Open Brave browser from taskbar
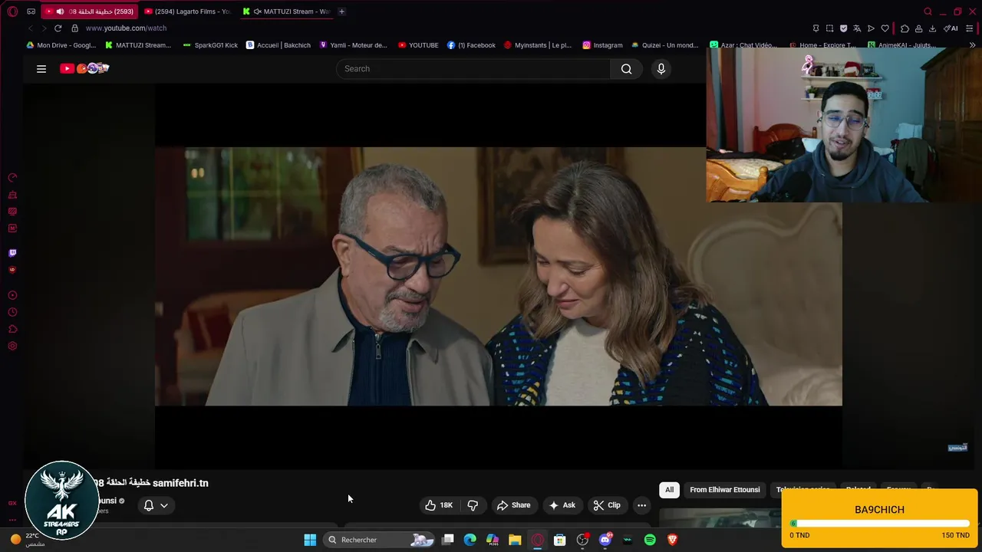This screenshot has width=982, height=552. [x=672, y=540]
